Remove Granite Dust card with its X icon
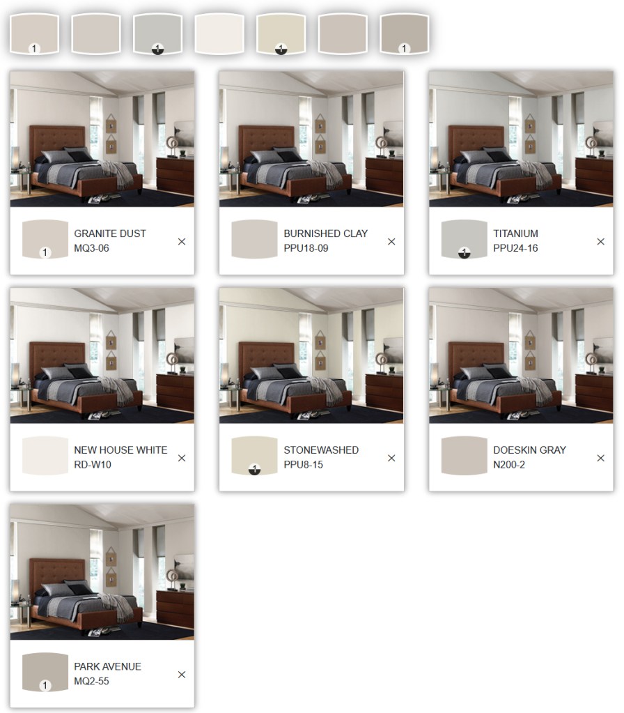This screenshot has height=713, width=624. click(x=182, y=241)
